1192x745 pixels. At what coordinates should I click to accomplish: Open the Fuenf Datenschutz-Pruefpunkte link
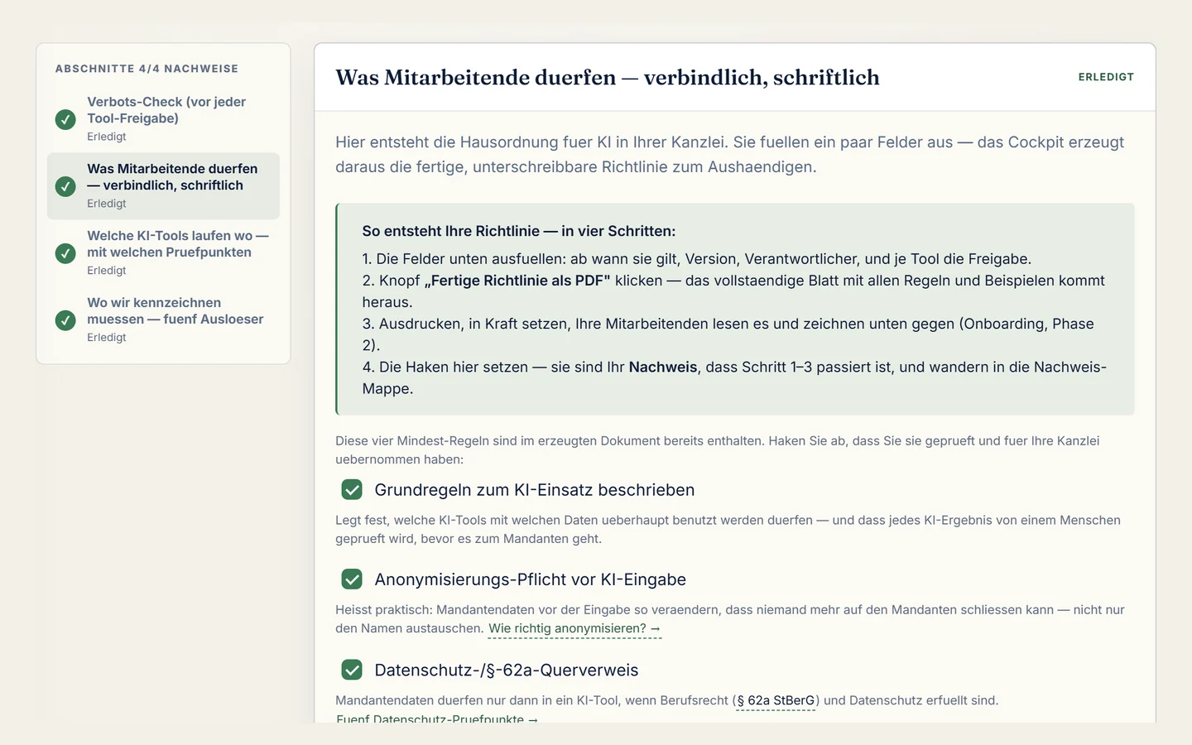[x=437, y=719]
